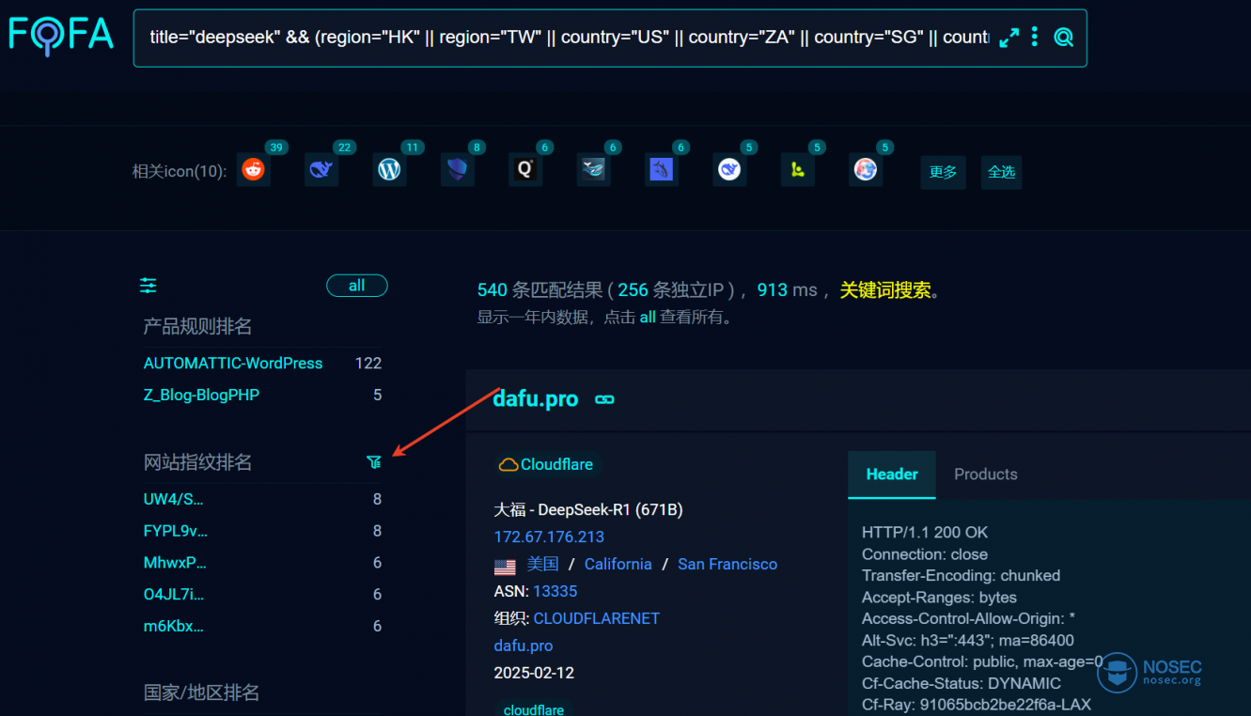Click the funnel filter icon beside 网站指纹排名

(x=374, y=461)
